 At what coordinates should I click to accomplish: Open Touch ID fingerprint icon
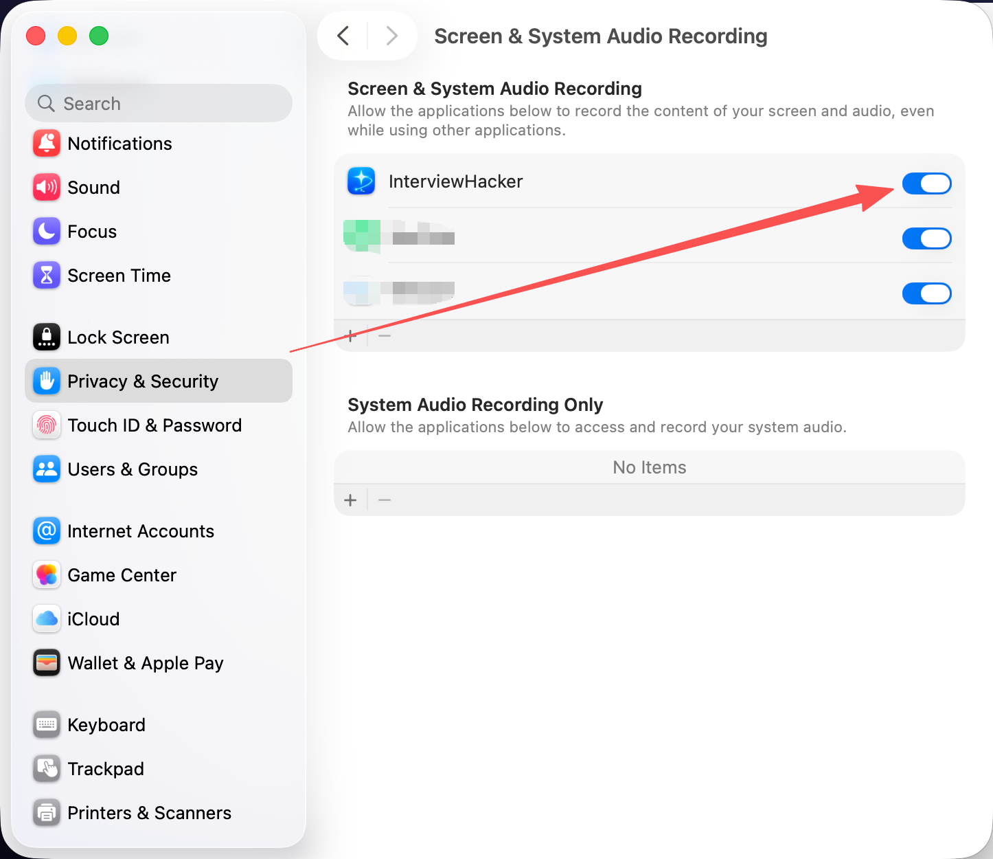click(47, 425)
